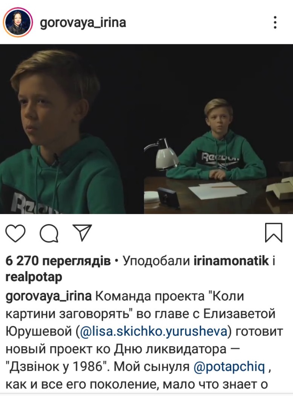Save the post with the bookmark icon

(x=273, y=233)
